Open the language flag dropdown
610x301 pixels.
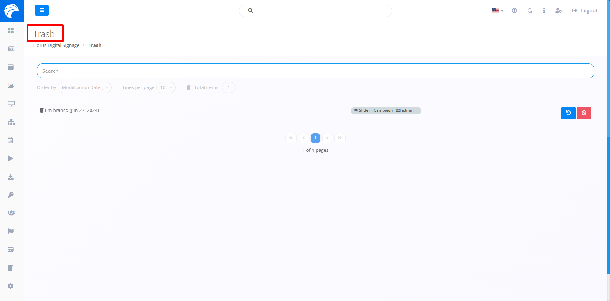498,11
